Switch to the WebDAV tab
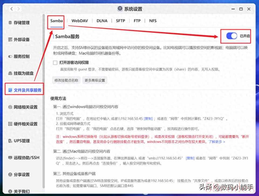 [80, 21]
